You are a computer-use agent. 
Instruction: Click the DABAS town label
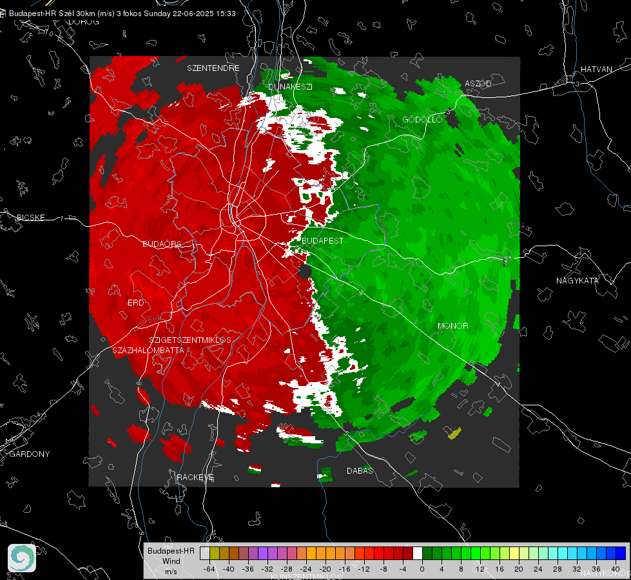360,470
